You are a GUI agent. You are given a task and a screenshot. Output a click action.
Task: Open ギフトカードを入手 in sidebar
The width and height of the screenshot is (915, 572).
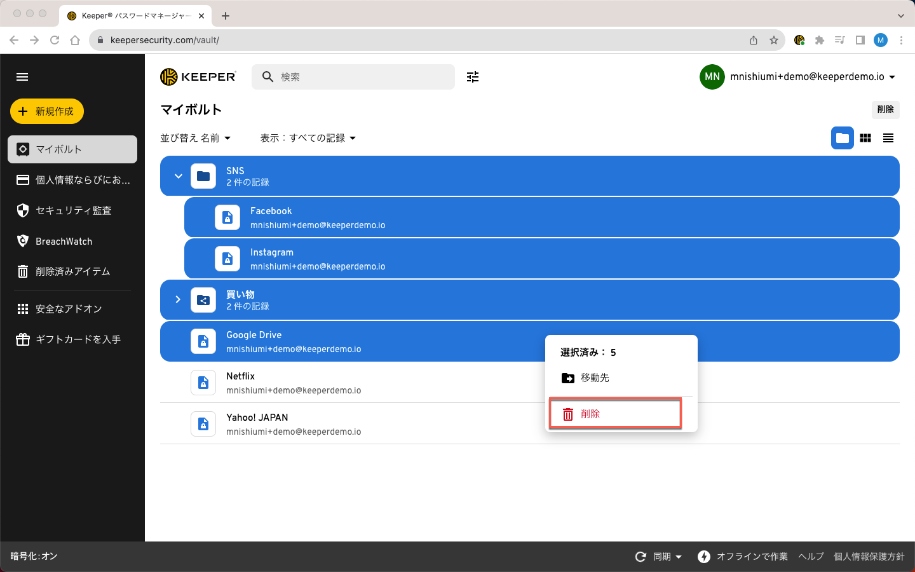point(78,339)
